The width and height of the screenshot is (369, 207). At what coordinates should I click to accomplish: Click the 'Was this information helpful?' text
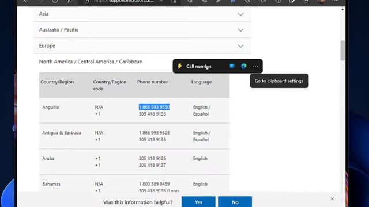[x=138, y=202]
